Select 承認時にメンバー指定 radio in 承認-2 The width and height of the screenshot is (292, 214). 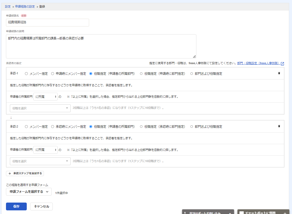pos(52,127)
